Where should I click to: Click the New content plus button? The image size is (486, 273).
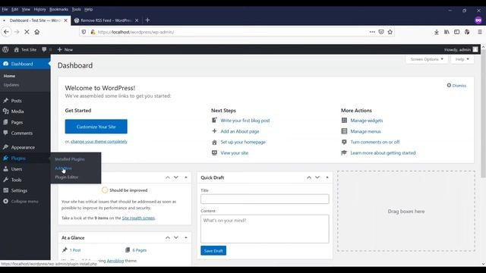coord(65,49)
